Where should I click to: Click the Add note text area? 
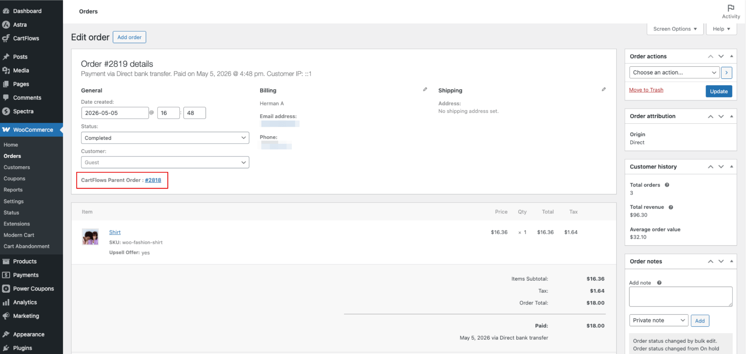click(681, 297)
